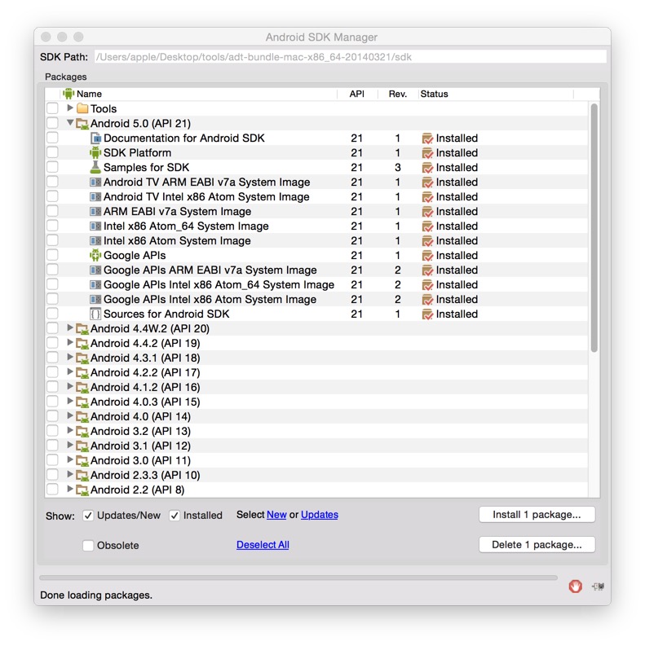Collapse the Android 5.0 (API 21) node
645x646 pixels.
(70, 122)
